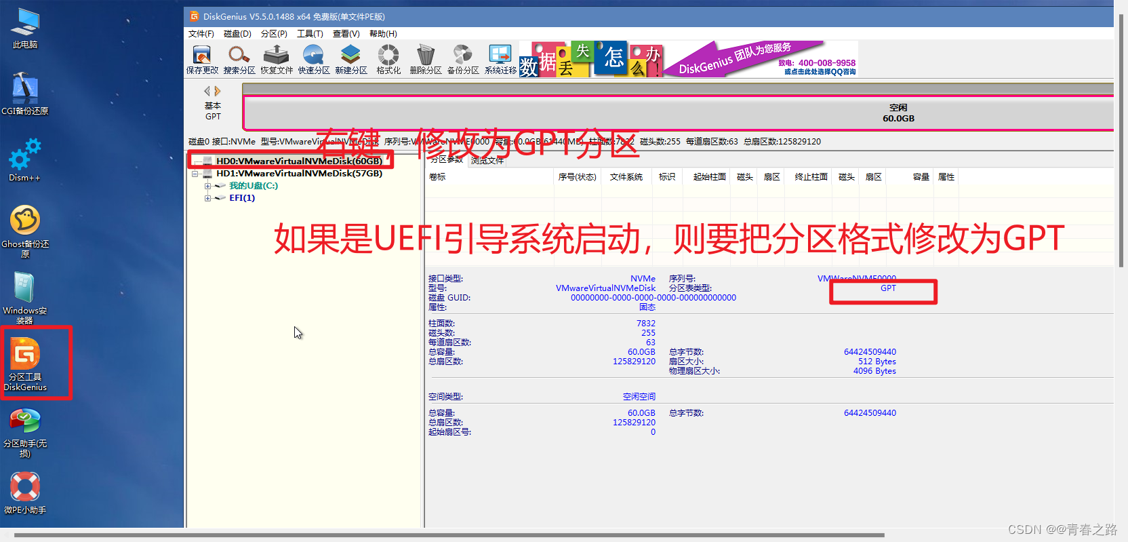Screen dimensions: 1128x542
Task: Click the disk GUID 00000000-0000-0000-0000-000000000000
Action: 653,297
